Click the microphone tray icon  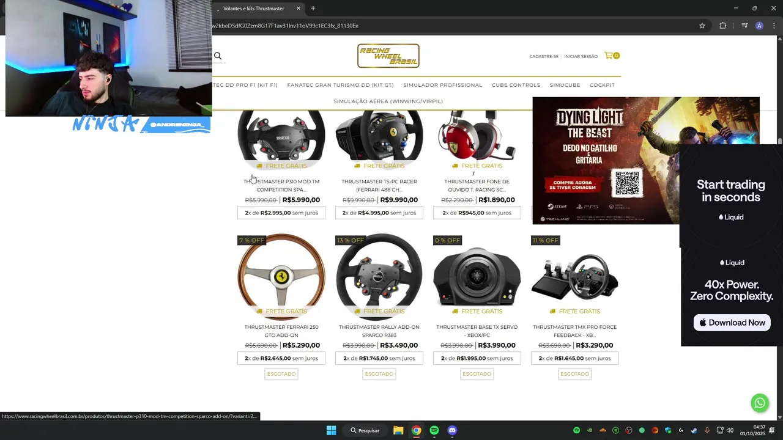[x=707, y=430]
